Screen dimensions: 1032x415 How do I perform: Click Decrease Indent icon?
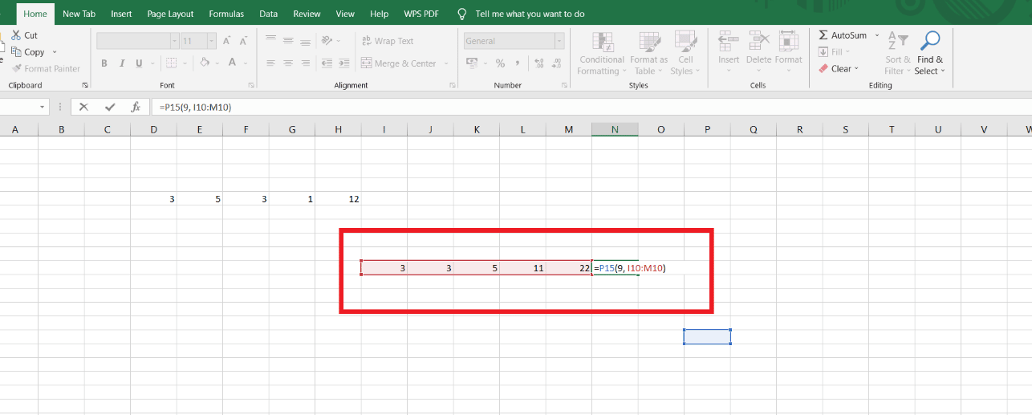point(327,63)
